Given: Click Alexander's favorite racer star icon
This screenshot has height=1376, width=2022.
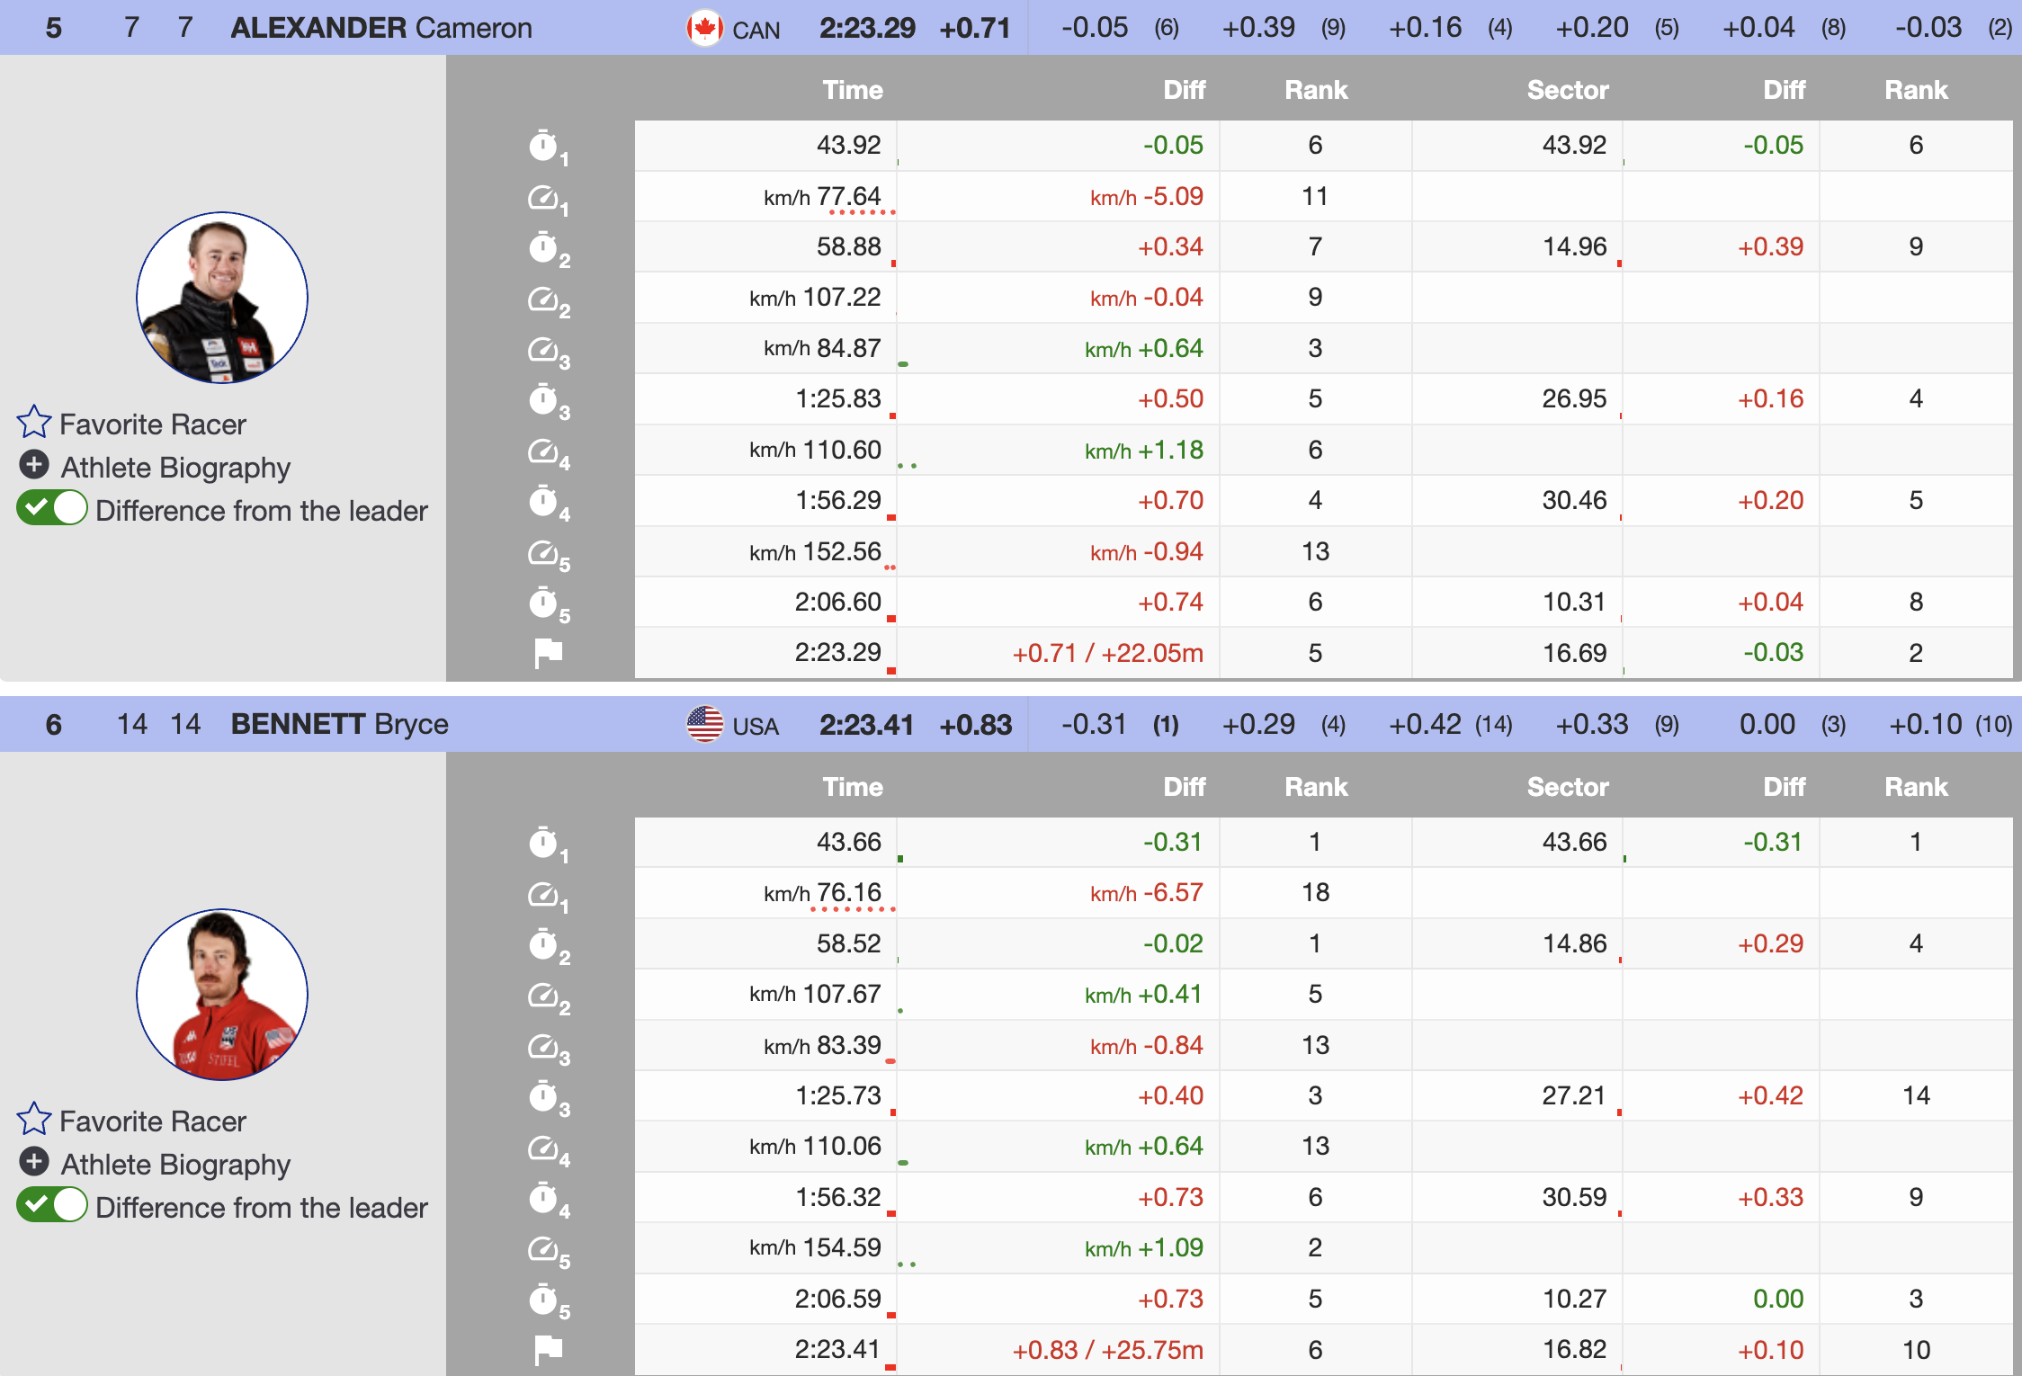Looking at the screenshot, I should [34, 422].
